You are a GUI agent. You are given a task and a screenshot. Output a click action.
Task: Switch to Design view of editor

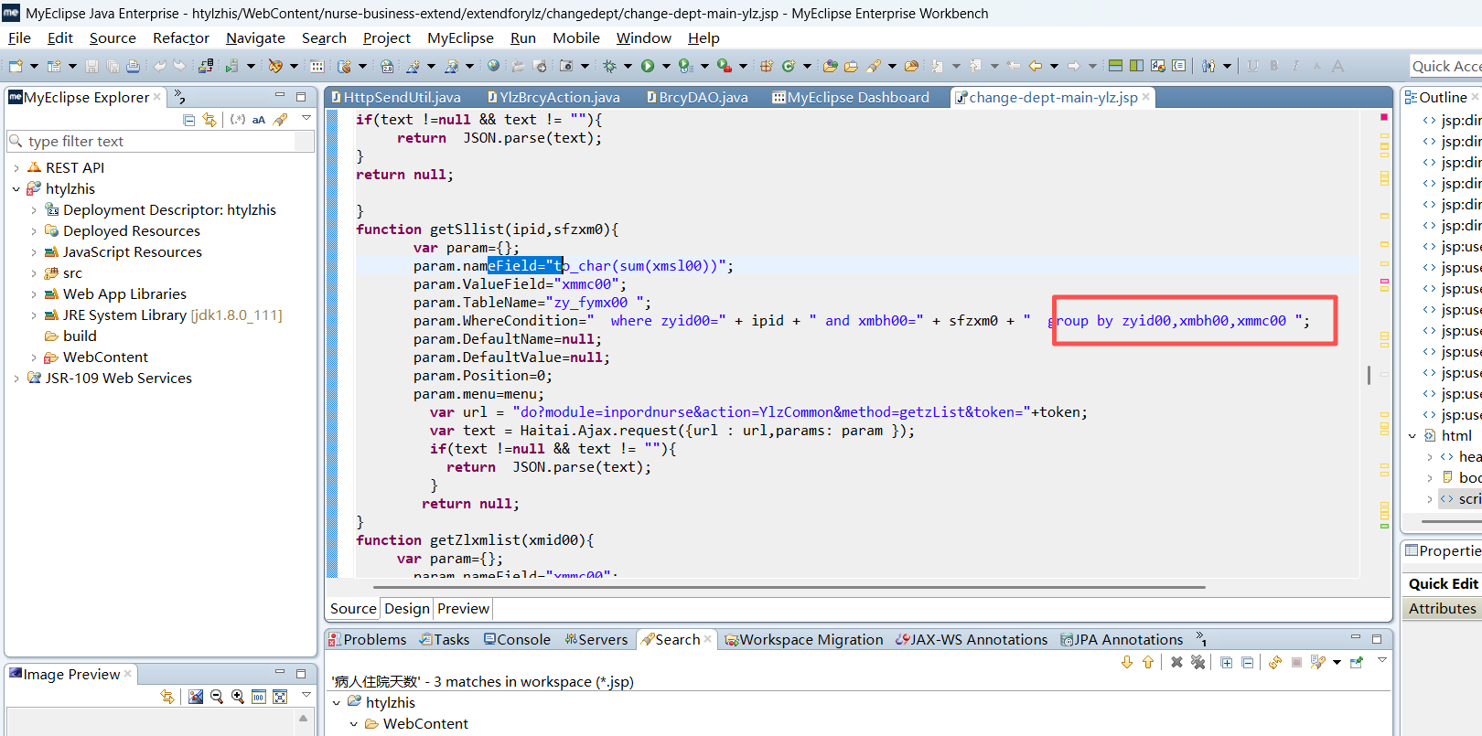406,608
